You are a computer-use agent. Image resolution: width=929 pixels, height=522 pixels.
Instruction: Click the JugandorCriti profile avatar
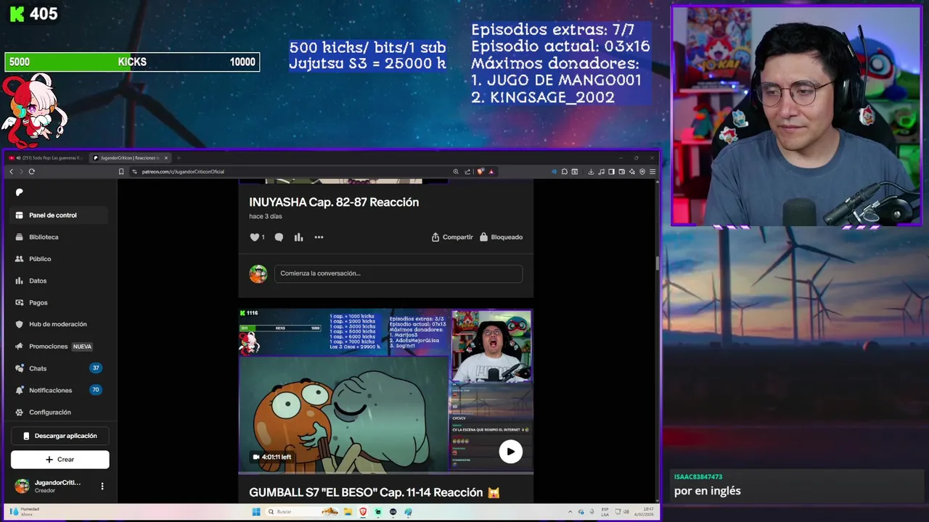[22, 486]
